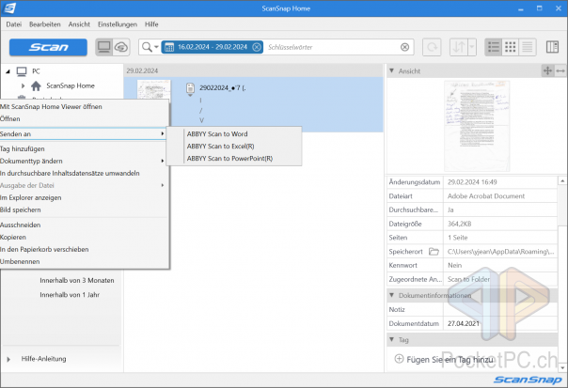Viewport: 568px width, 388px height.
Task: Open the Datei menu
Action: point(14,24)
